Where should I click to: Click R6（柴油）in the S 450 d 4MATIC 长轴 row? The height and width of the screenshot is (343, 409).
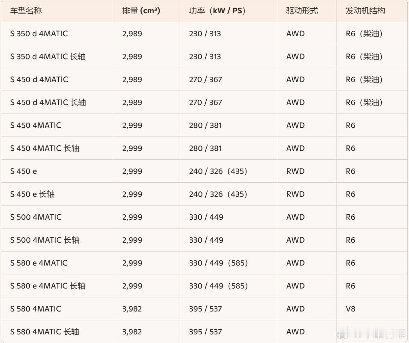point(365,102)
